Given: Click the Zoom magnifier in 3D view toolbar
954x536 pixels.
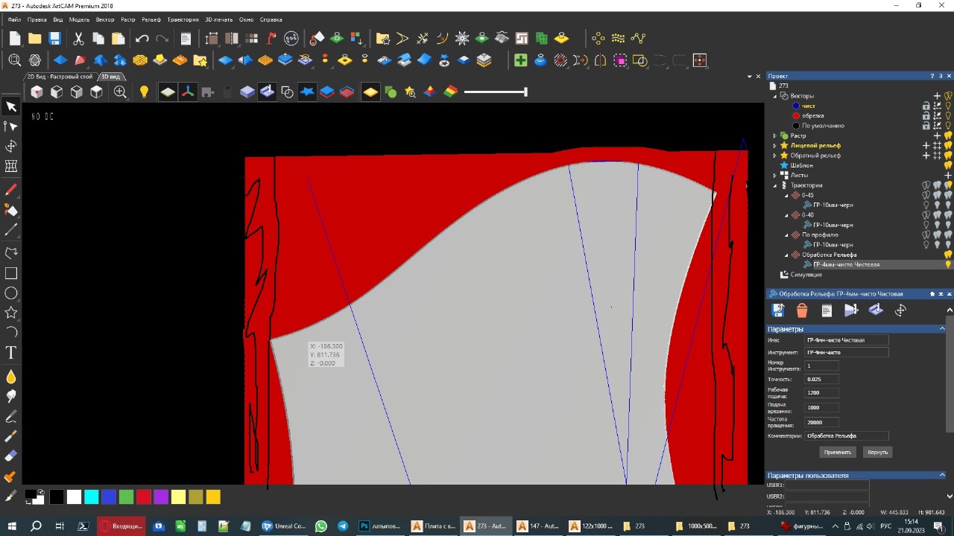Looking at the screenshot, I should 120,92.
